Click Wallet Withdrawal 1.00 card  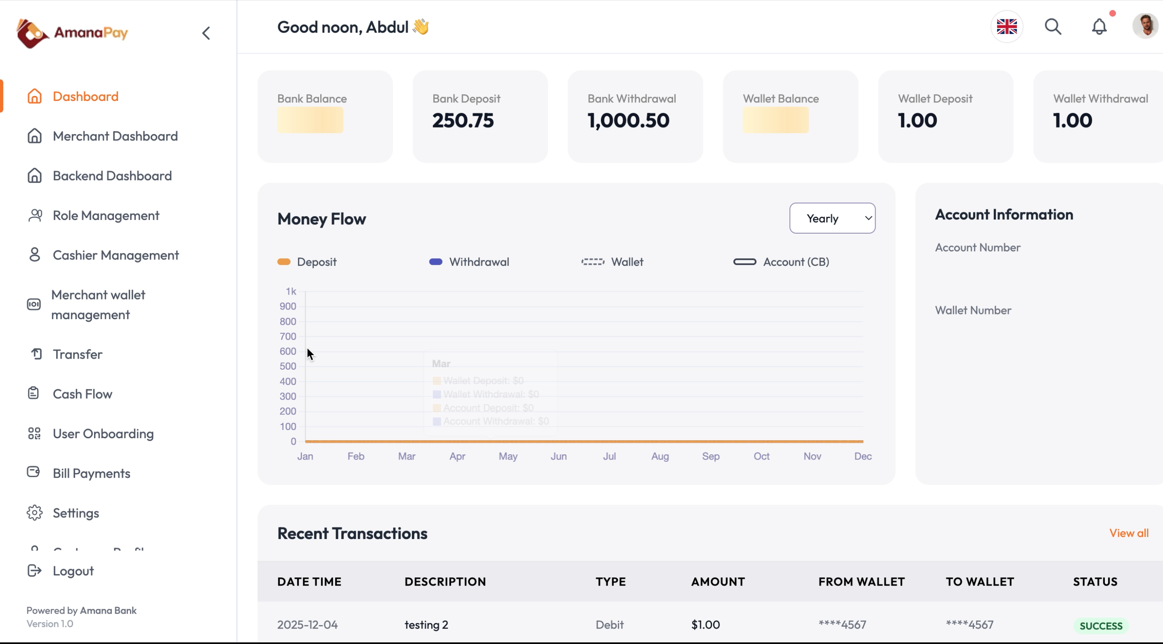(x=1098, y=116)
